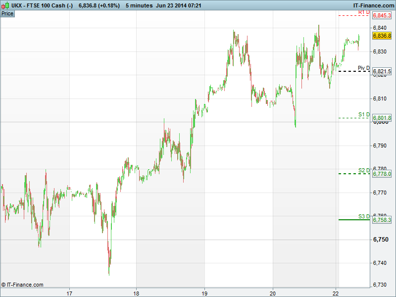This screenshot has height=297, width=396.
Task: Click the 6,750 level on price axis
Action: coord(381,240)
